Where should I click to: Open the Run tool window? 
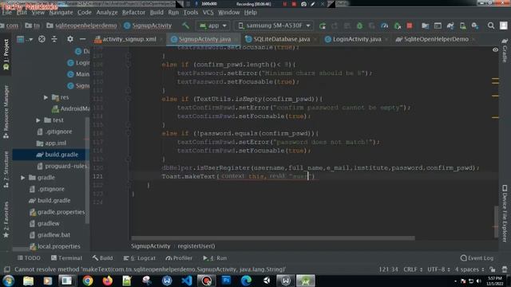point(215,258)
